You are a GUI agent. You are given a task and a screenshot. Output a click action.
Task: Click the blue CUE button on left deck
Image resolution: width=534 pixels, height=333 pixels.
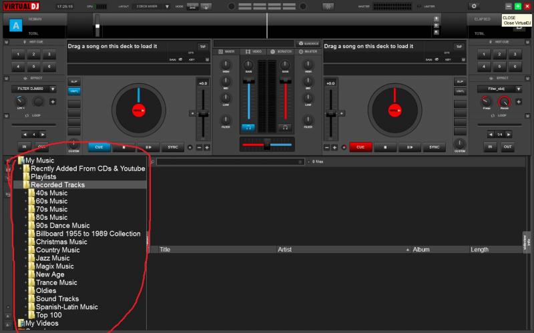coord(99,147)
